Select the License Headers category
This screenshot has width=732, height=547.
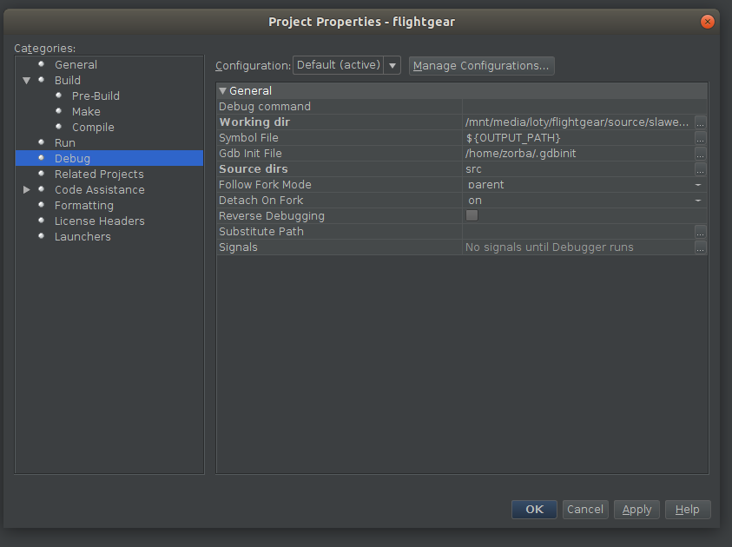pyautogui.click(x=100, y=221)
